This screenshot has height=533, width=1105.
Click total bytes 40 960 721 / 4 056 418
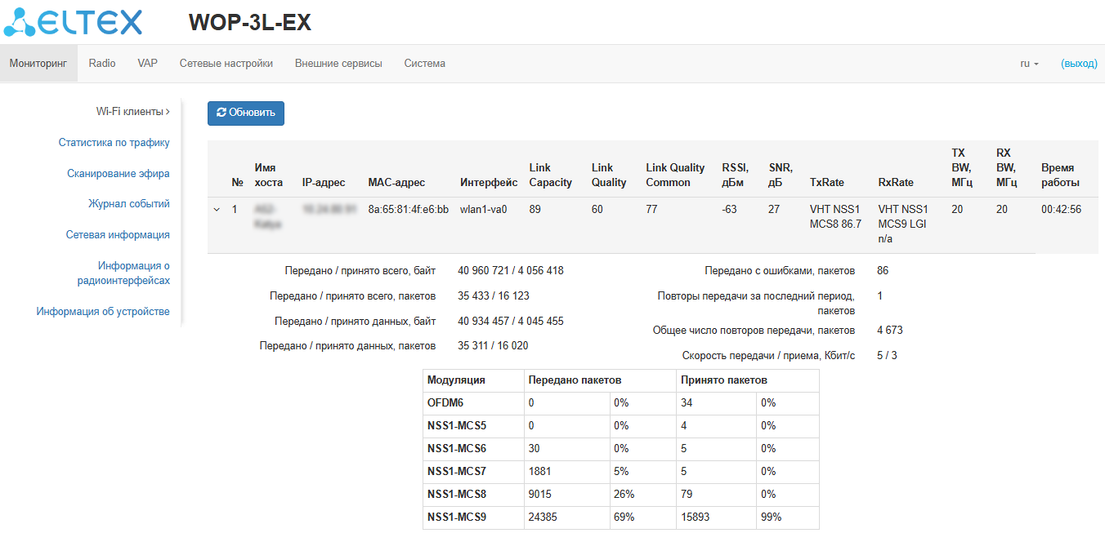coord(511,271)
